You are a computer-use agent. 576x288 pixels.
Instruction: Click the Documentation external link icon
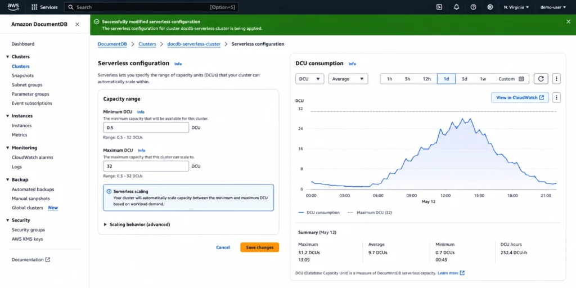48,259
